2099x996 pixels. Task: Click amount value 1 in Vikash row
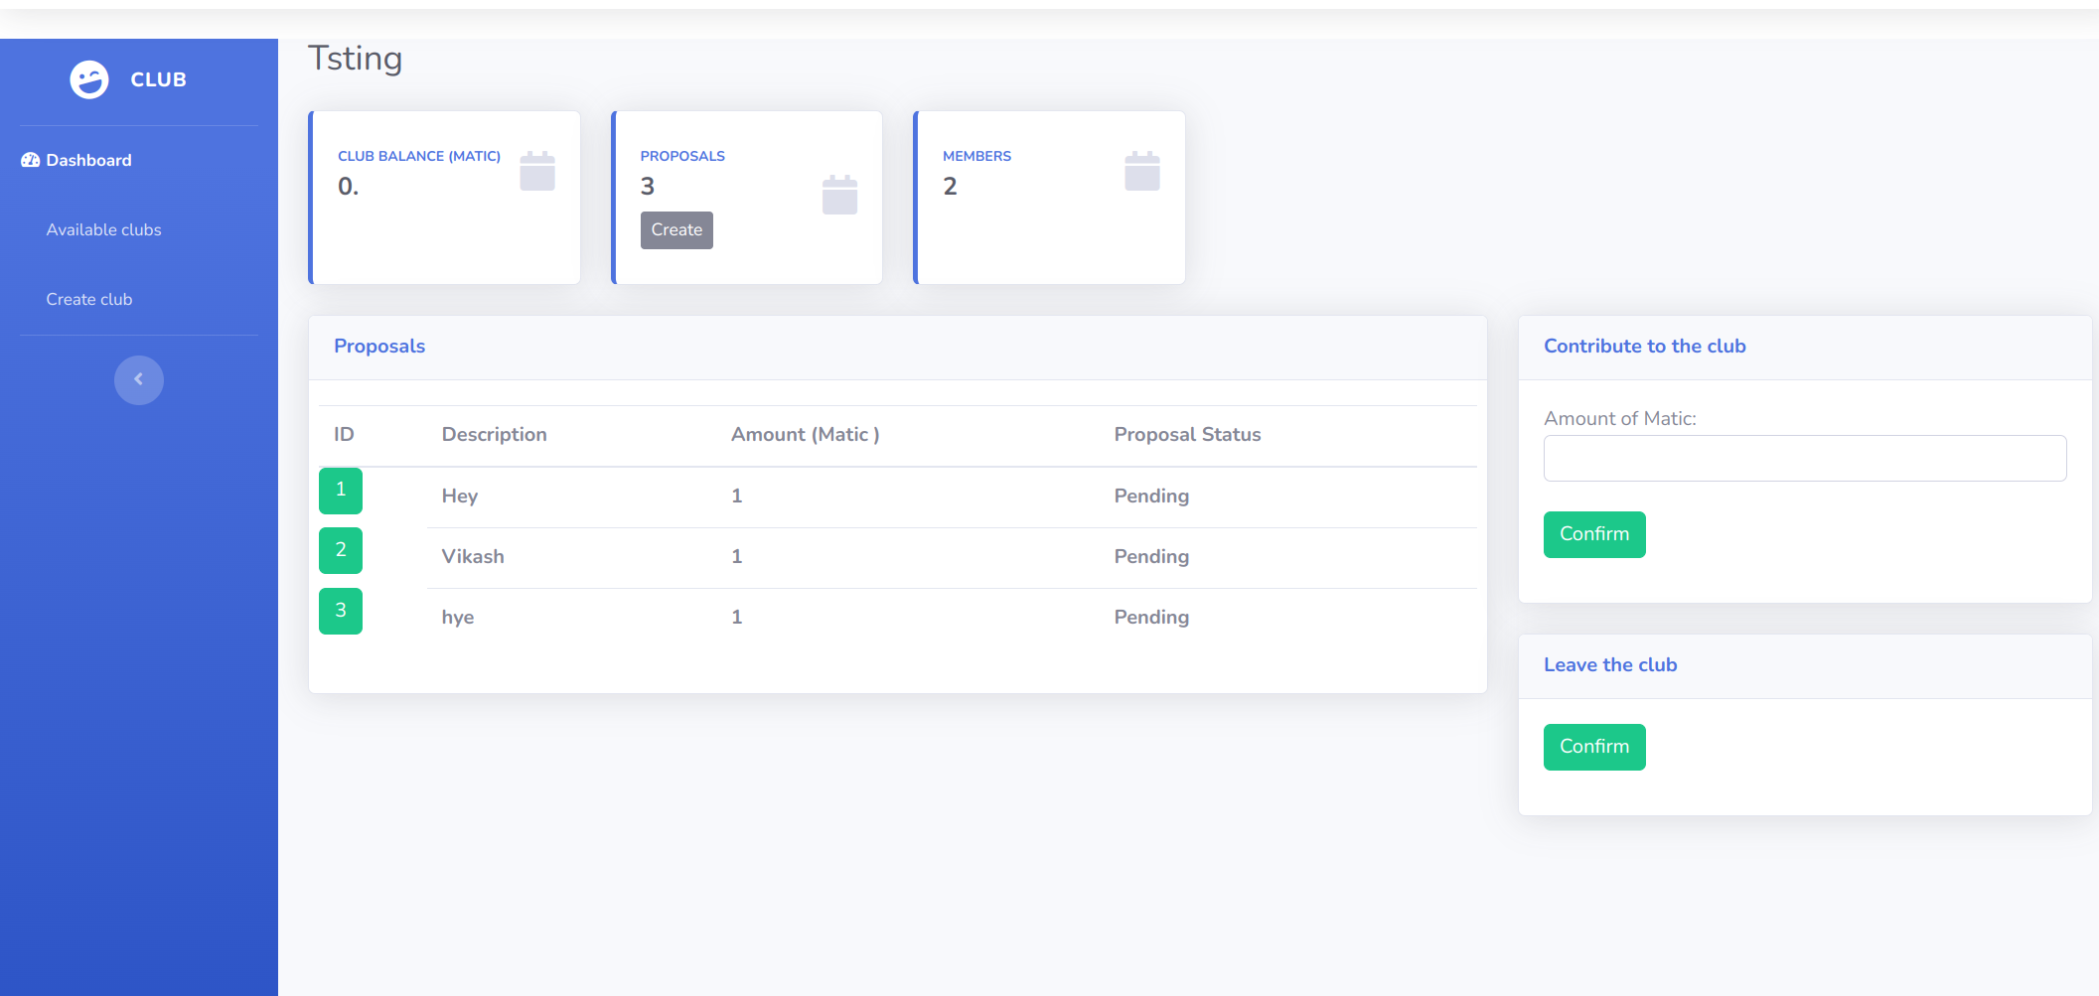737,557
